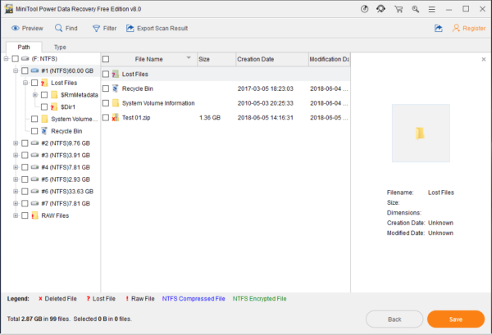Click NTFS Compressed File legend text
492x335 pixels.
[x=194, y=299]
